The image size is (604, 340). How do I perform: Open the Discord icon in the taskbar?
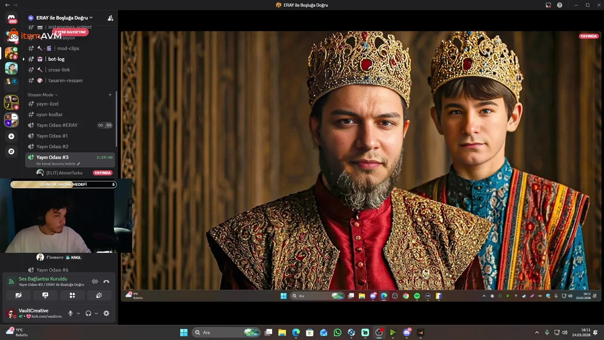click(407, 332)
